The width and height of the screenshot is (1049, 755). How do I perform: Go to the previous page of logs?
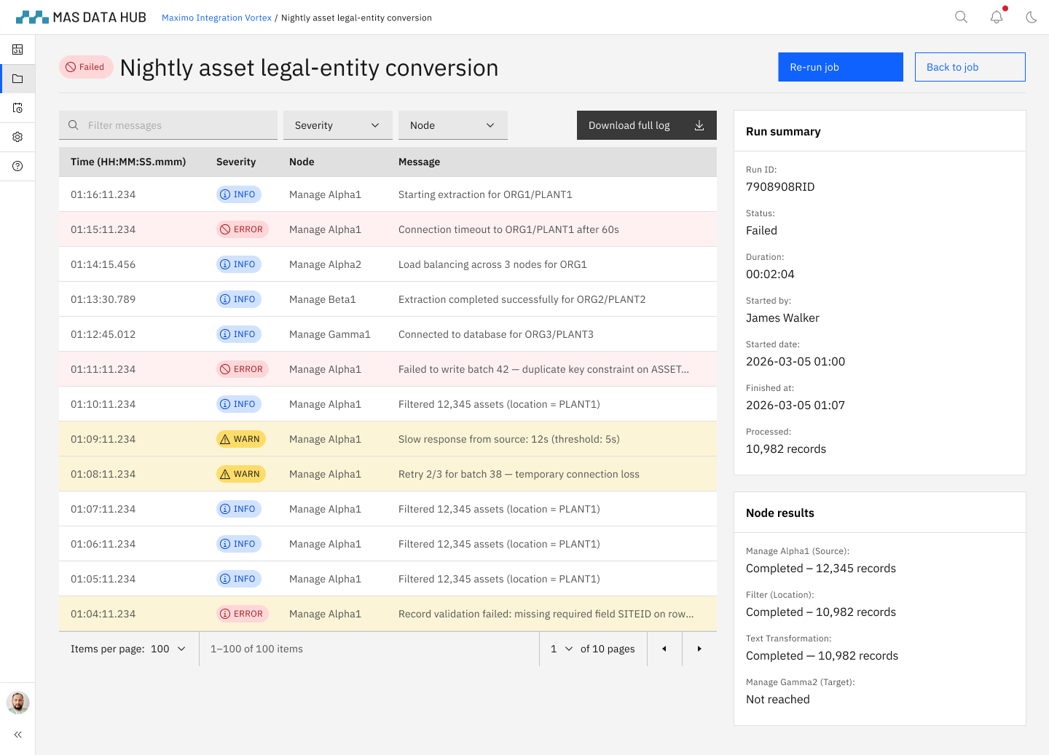[664, 649]
